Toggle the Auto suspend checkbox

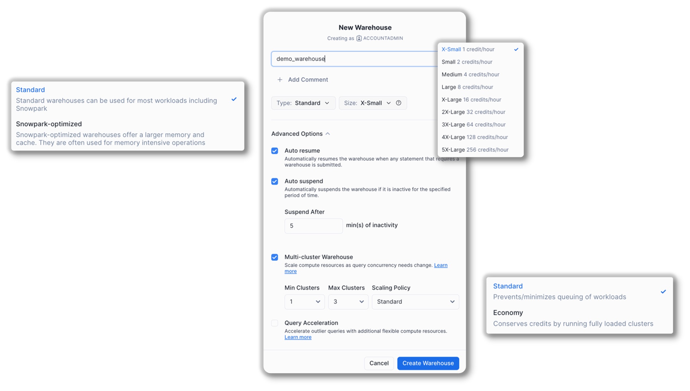pos(275,181)
